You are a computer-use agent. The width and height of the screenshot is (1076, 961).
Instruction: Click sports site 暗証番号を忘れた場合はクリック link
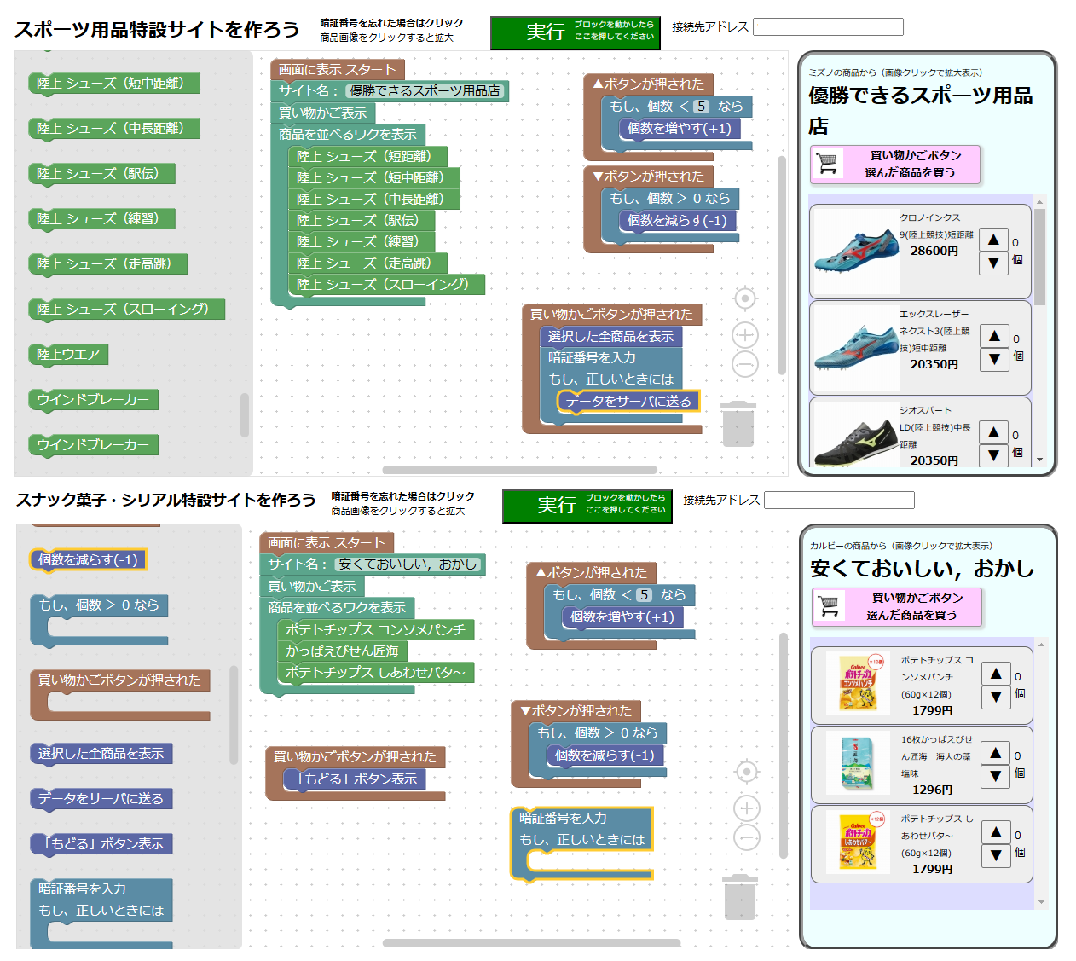[392, 23]
